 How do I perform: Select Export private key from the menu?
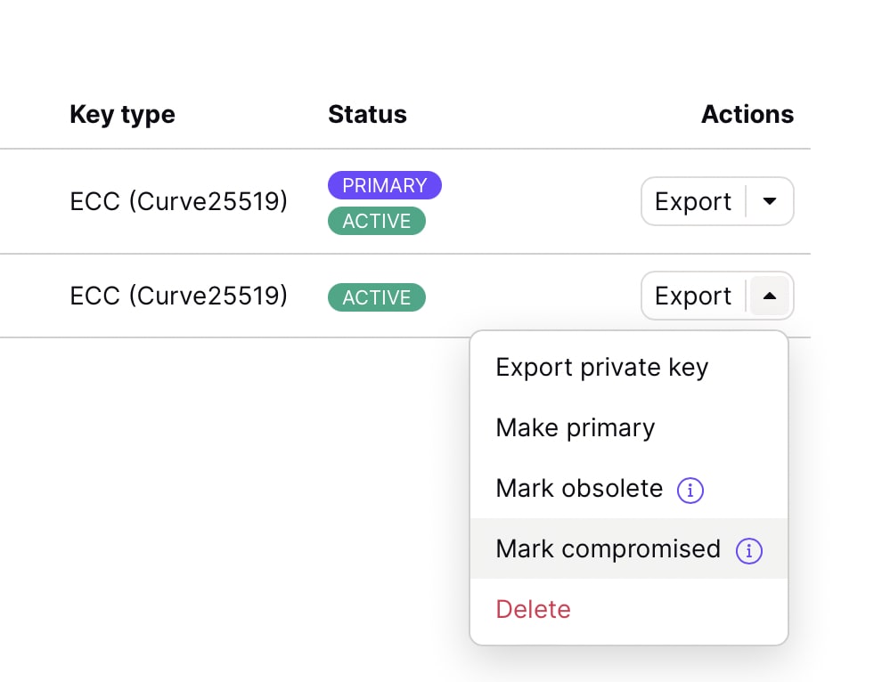(x=601, y=368)
